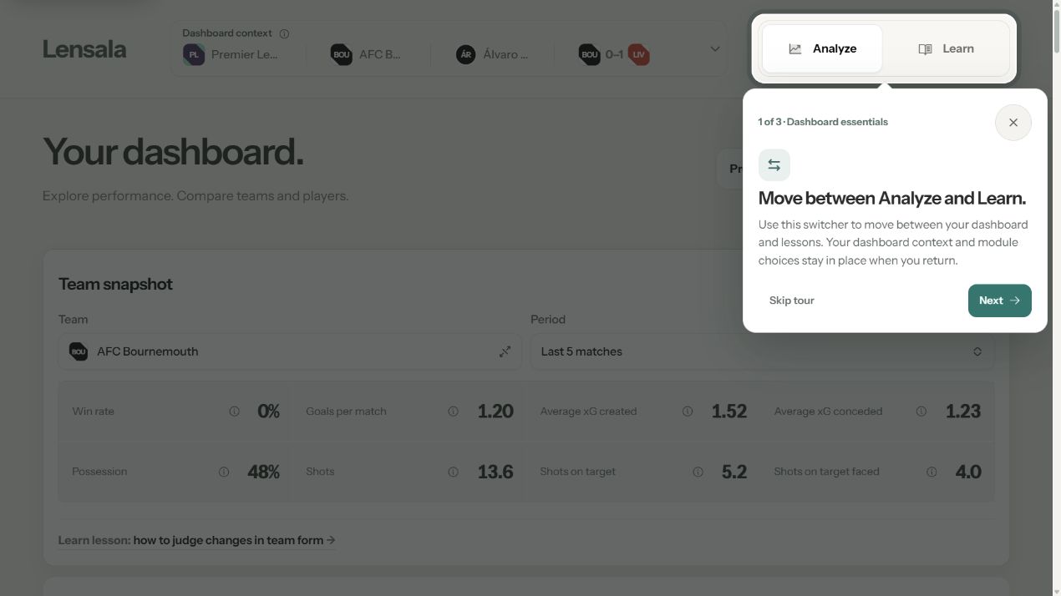
Task: Switch to the Learn tab
Action: tap(946, 48)
